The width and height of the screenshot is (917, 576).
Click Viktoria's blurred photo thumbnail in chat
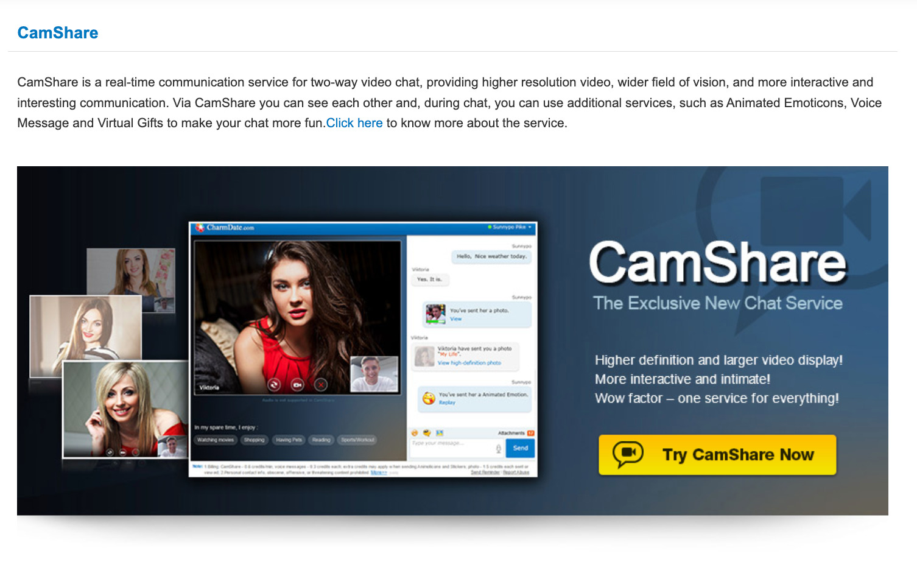pyautogui.click(x=424, y=356)
